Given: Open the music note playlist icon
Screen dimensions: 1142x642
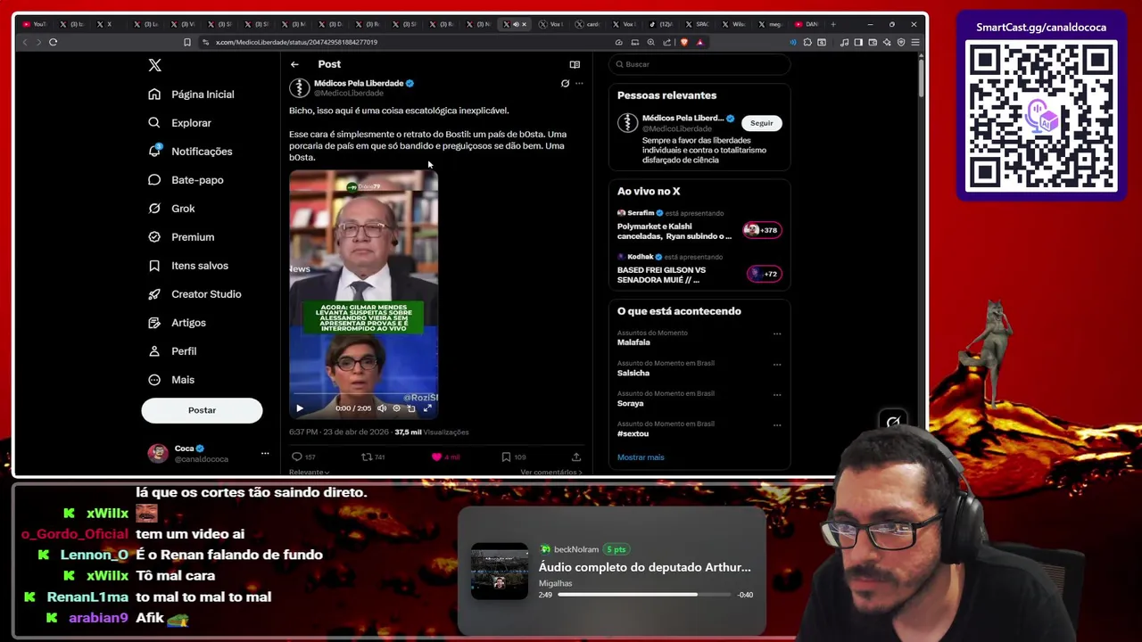Looking at the screenshot, I should 844,42.
